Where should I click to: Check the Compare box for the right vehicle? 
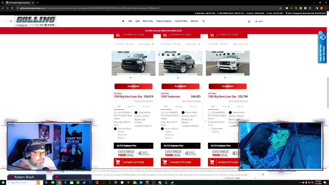pyautogui.click(x=209, y=44)
